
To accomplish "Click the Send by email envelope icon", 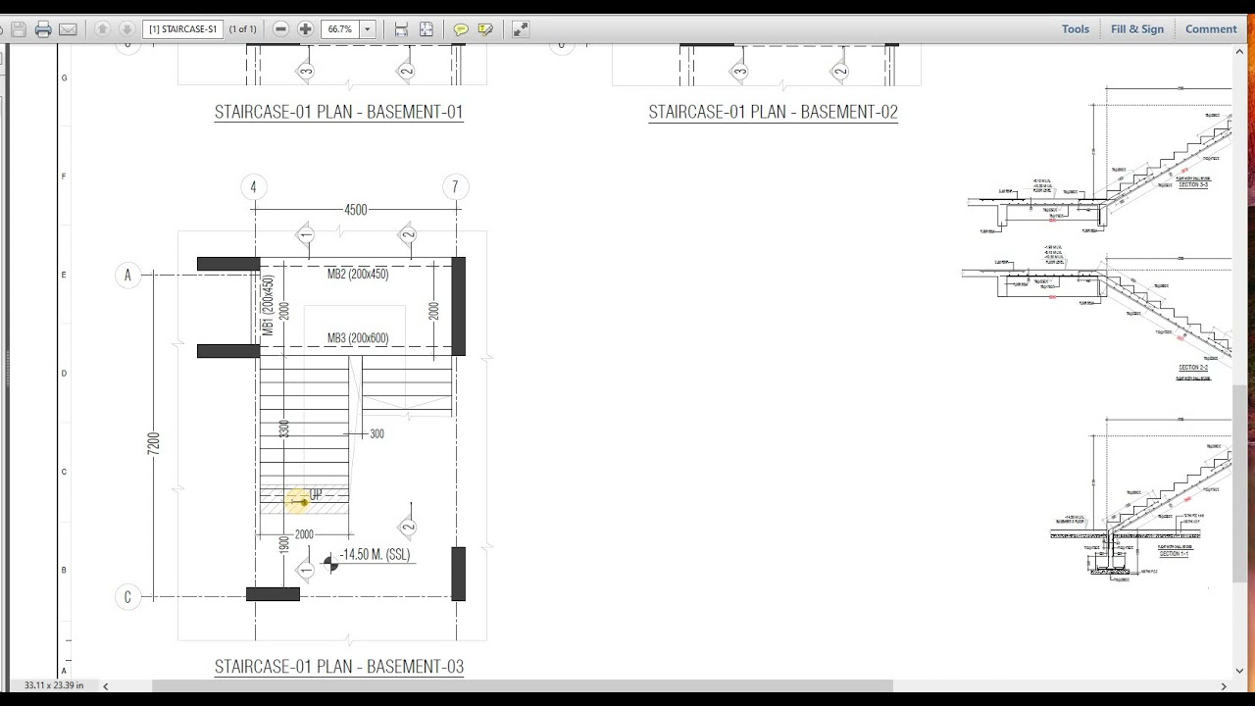I will [68, 29].
